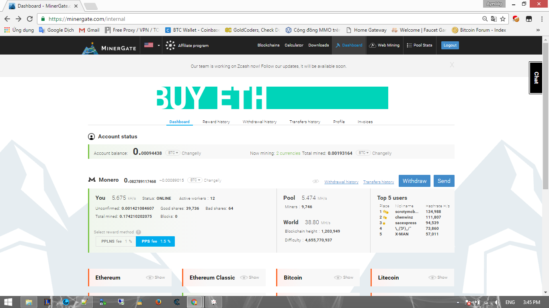Image resolution: width=549 pixels, height=308 pixels.
Task: Go to Web Mining
Action: pyautogui.click(x=384, y=45)
